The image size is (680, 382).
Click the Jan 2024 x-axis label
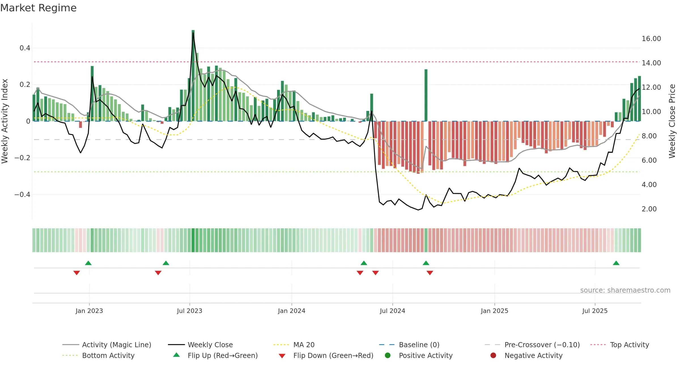point(292,311)
